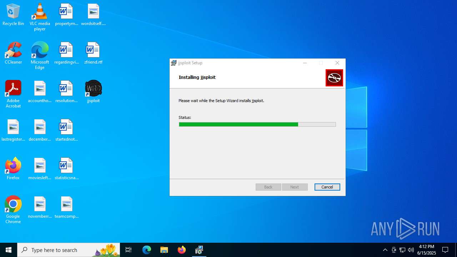
Task: Select the startednot... Word document
Action: (66, 130)
